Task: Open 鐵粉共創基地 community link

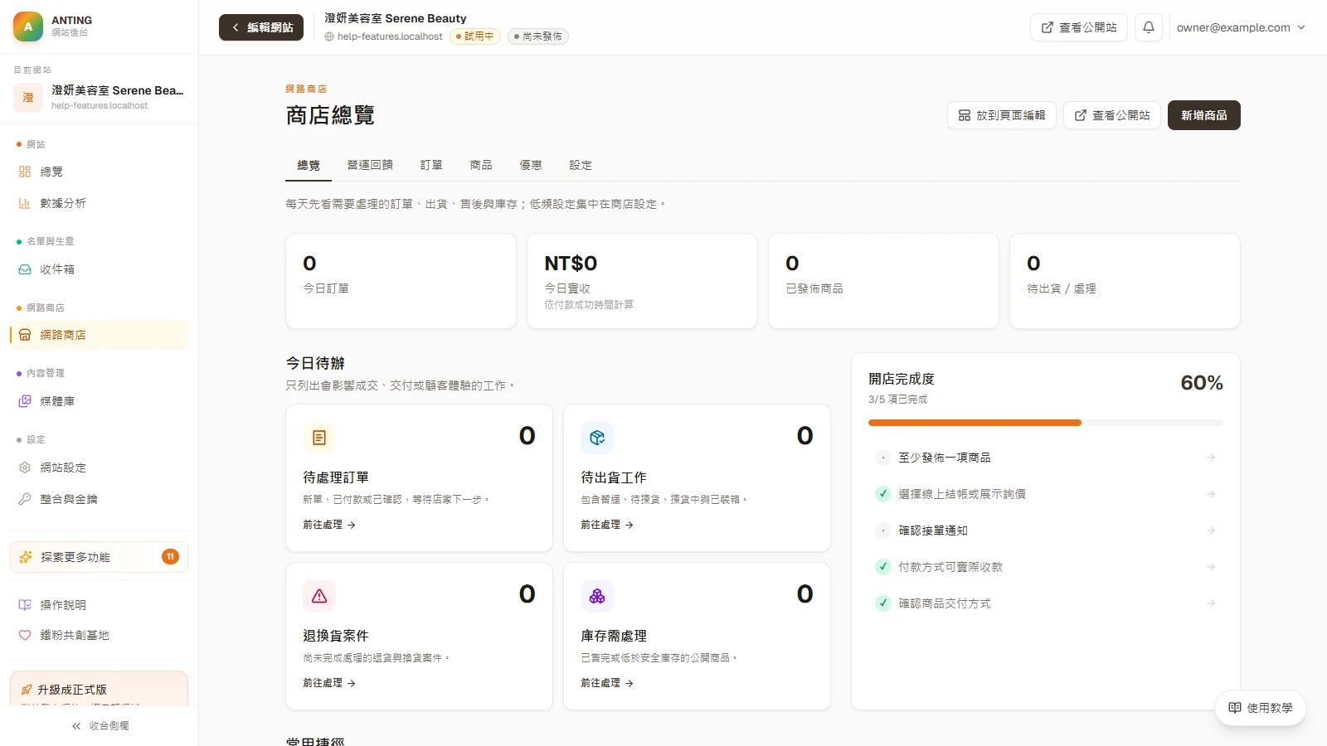Action: 99,635
